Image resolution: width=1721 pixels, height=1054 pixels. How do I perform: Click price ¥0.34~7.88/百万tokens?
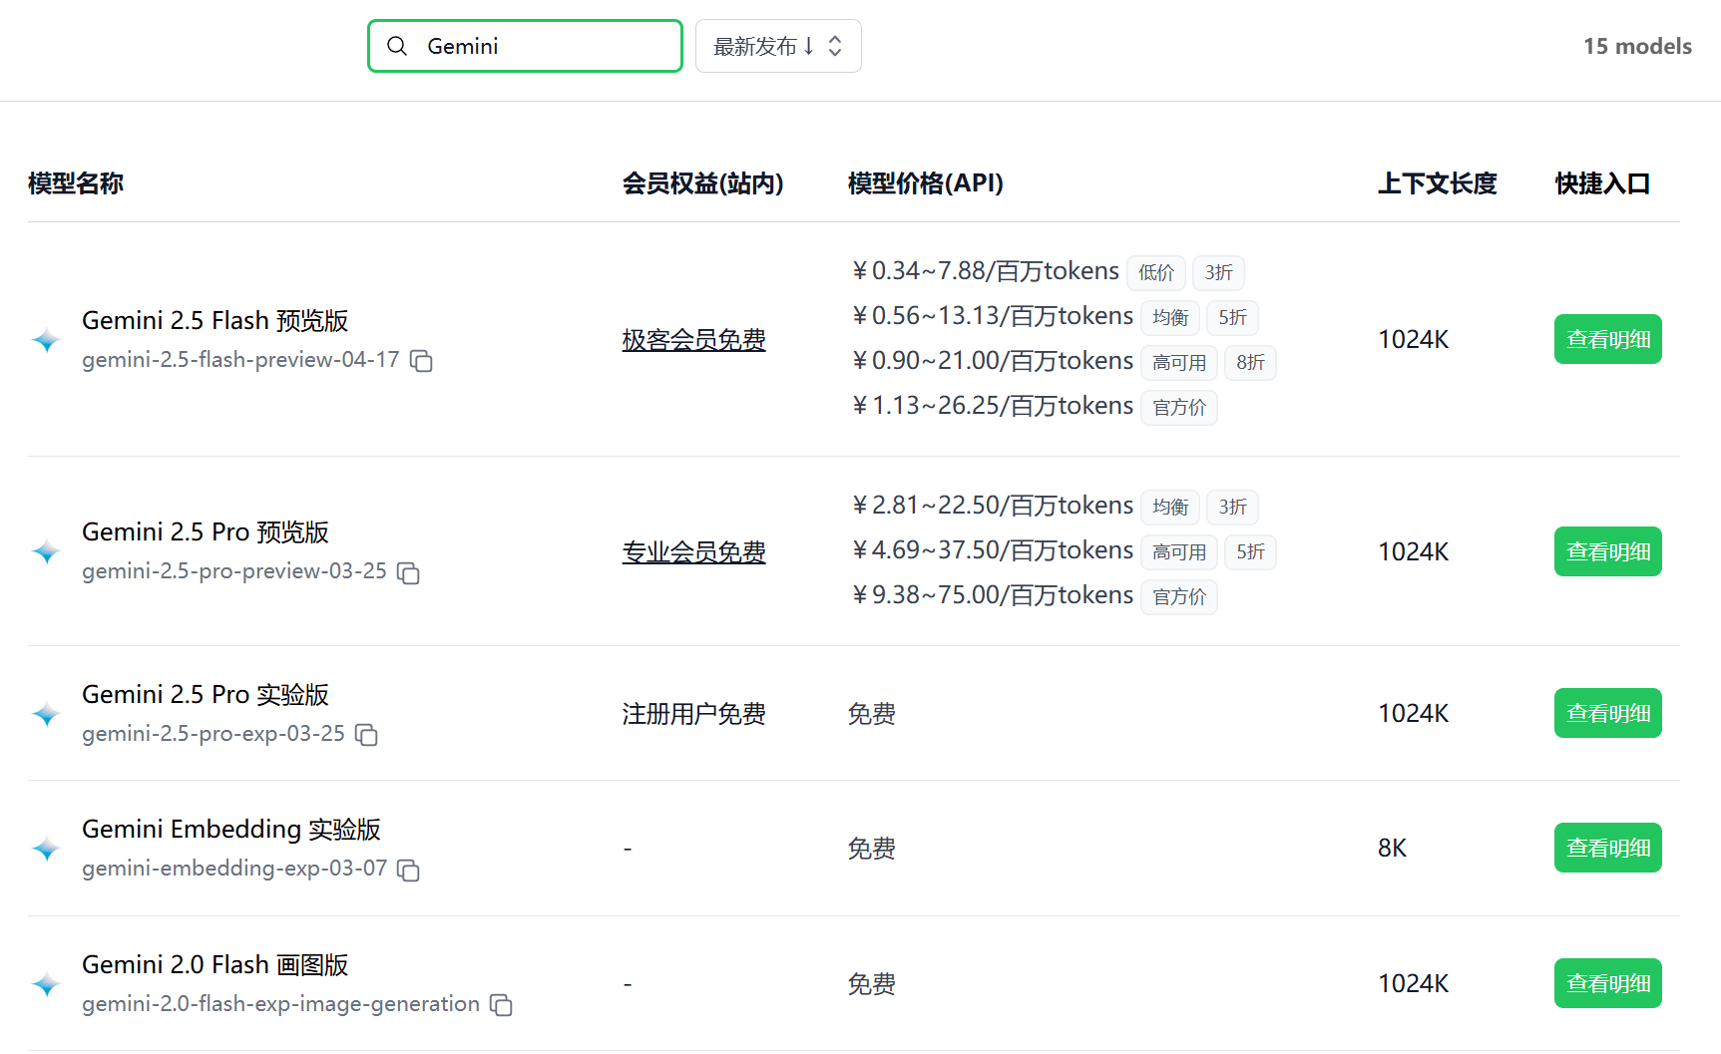point(986,271)
